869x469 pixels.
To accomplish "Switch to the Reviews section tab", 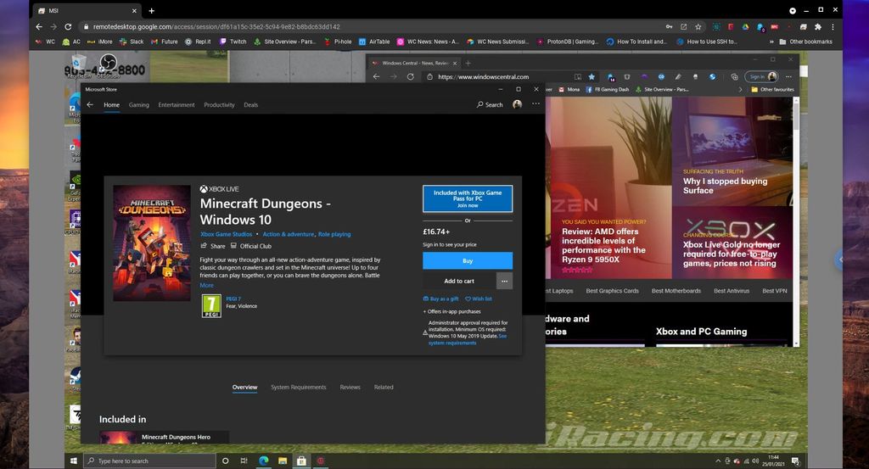I will click(x=350, y=387).
